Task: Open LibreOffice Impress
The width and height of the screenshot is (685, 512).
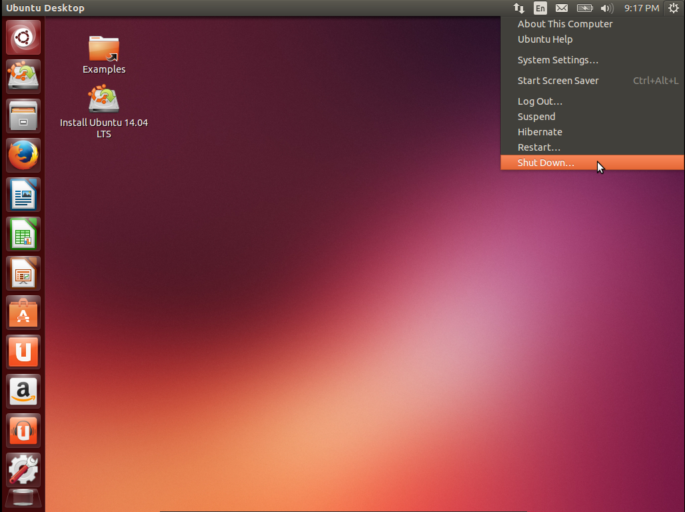Action: pyautogui.click(x=23, y=273)
